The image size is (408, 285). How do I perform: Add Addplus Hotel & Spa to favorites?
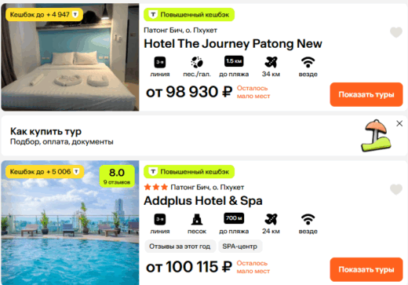[x=396, y=189]
